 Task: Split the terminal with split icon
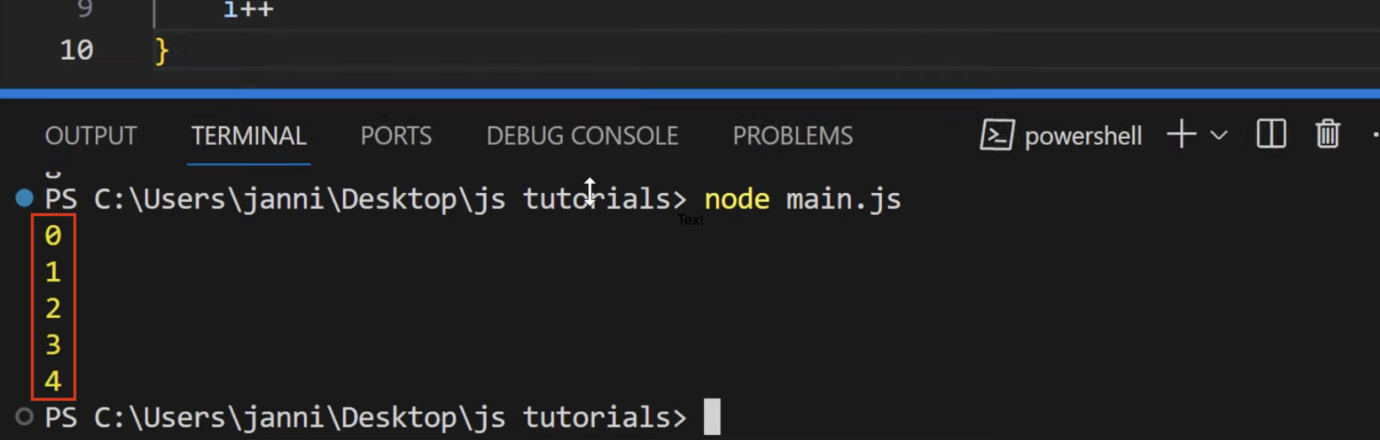1271,135
